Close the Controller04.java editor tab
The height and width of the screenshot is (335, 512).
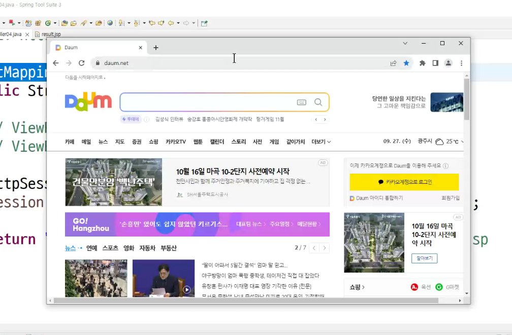pyautogui.click(x=27, y=34)
